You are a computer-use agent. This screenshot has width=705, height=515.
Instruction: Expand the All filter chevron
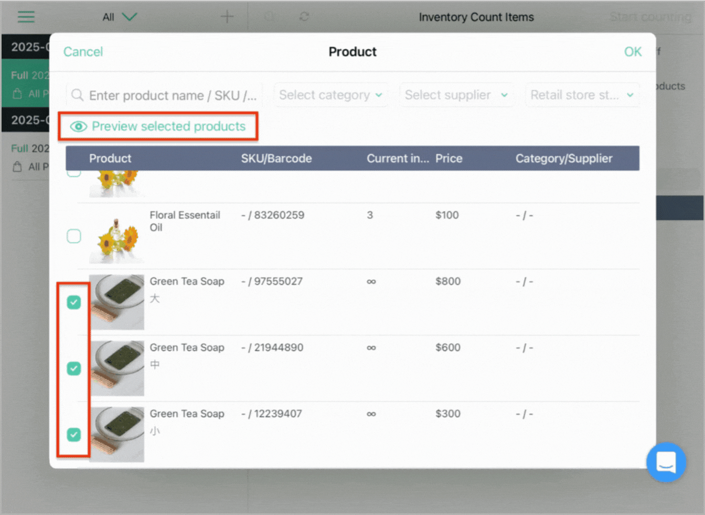point(129,17)
